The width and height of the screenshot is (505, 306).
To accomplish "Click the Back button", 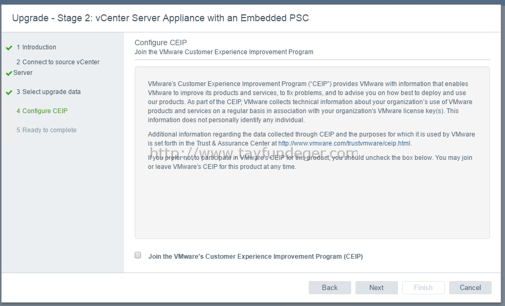I will [330, 288].
